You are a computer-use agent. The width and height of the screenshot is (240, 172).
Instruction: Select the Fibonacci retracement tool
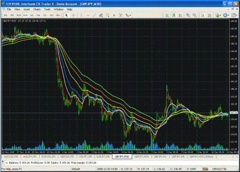pyautogui.click(x=108, y=15)
